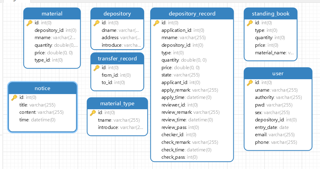Click the pwd field in user table
This screenshot has height=169, width=320.
point(274,105)
